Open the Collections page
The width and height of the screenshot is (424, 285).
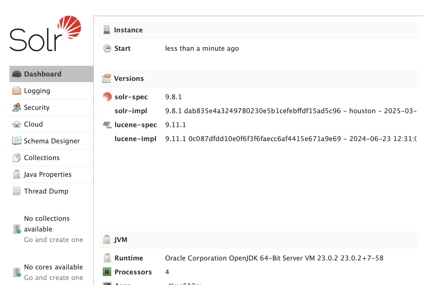[x=51, y=158]
